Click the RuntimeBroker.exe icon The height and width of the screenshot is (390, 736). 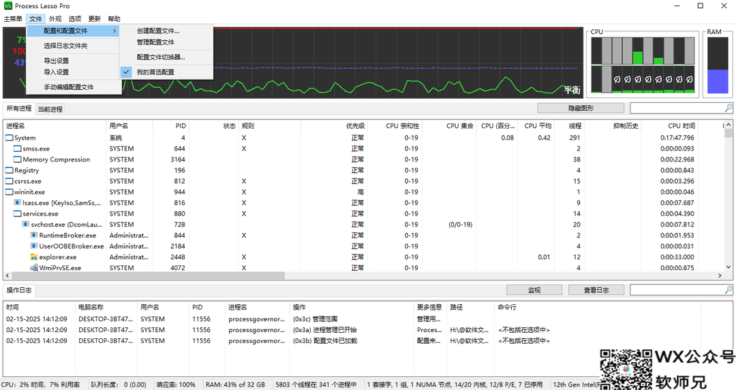(x=34, y=235)
